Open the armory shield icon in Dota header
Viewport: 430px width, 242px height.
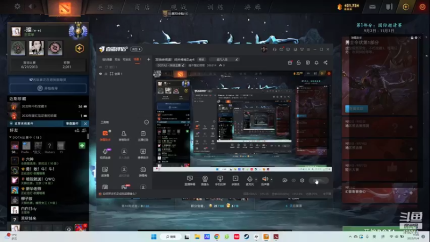(x=389, y=7)
